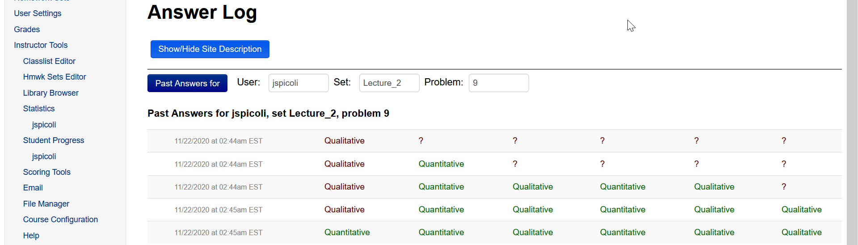
Task: Open jspicoli under Student Progress
Action: point(44,156)
